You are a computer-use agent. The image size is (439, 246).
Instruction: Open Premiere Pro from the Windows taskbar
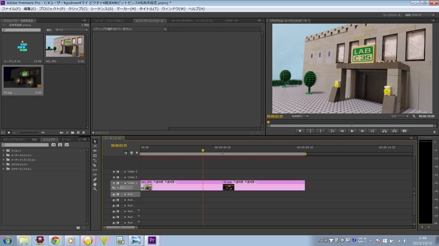tap(152, 240)
